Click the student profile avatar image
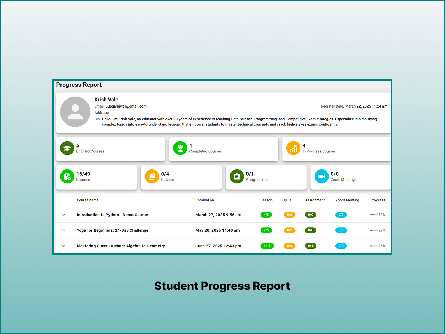Image resolution: width=445 pixels, height=334 pixels. coord(75,111)
